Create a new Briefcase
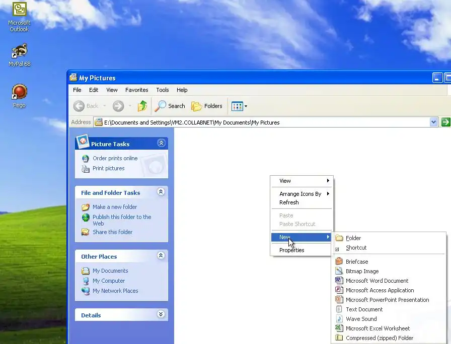 pyautogui.click(x=389, y=262)
